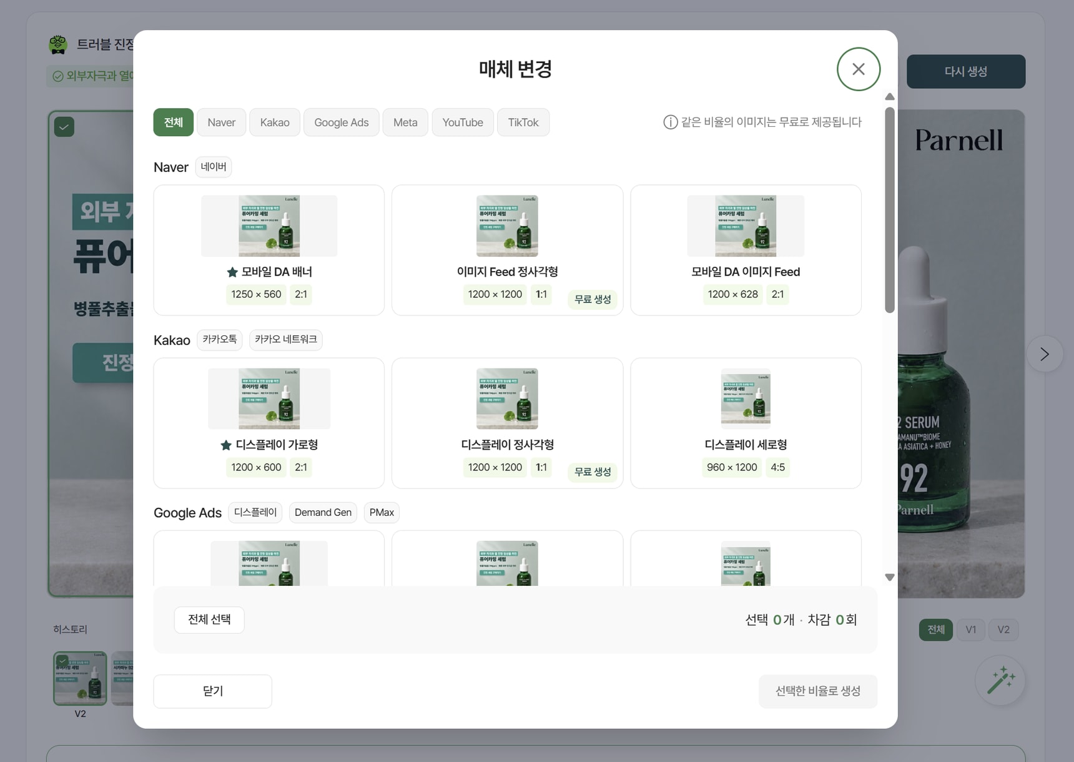Select the 디스플레이 세로형 card
The width and height of the screenshot is (1074, 762).
pos(746,423)
